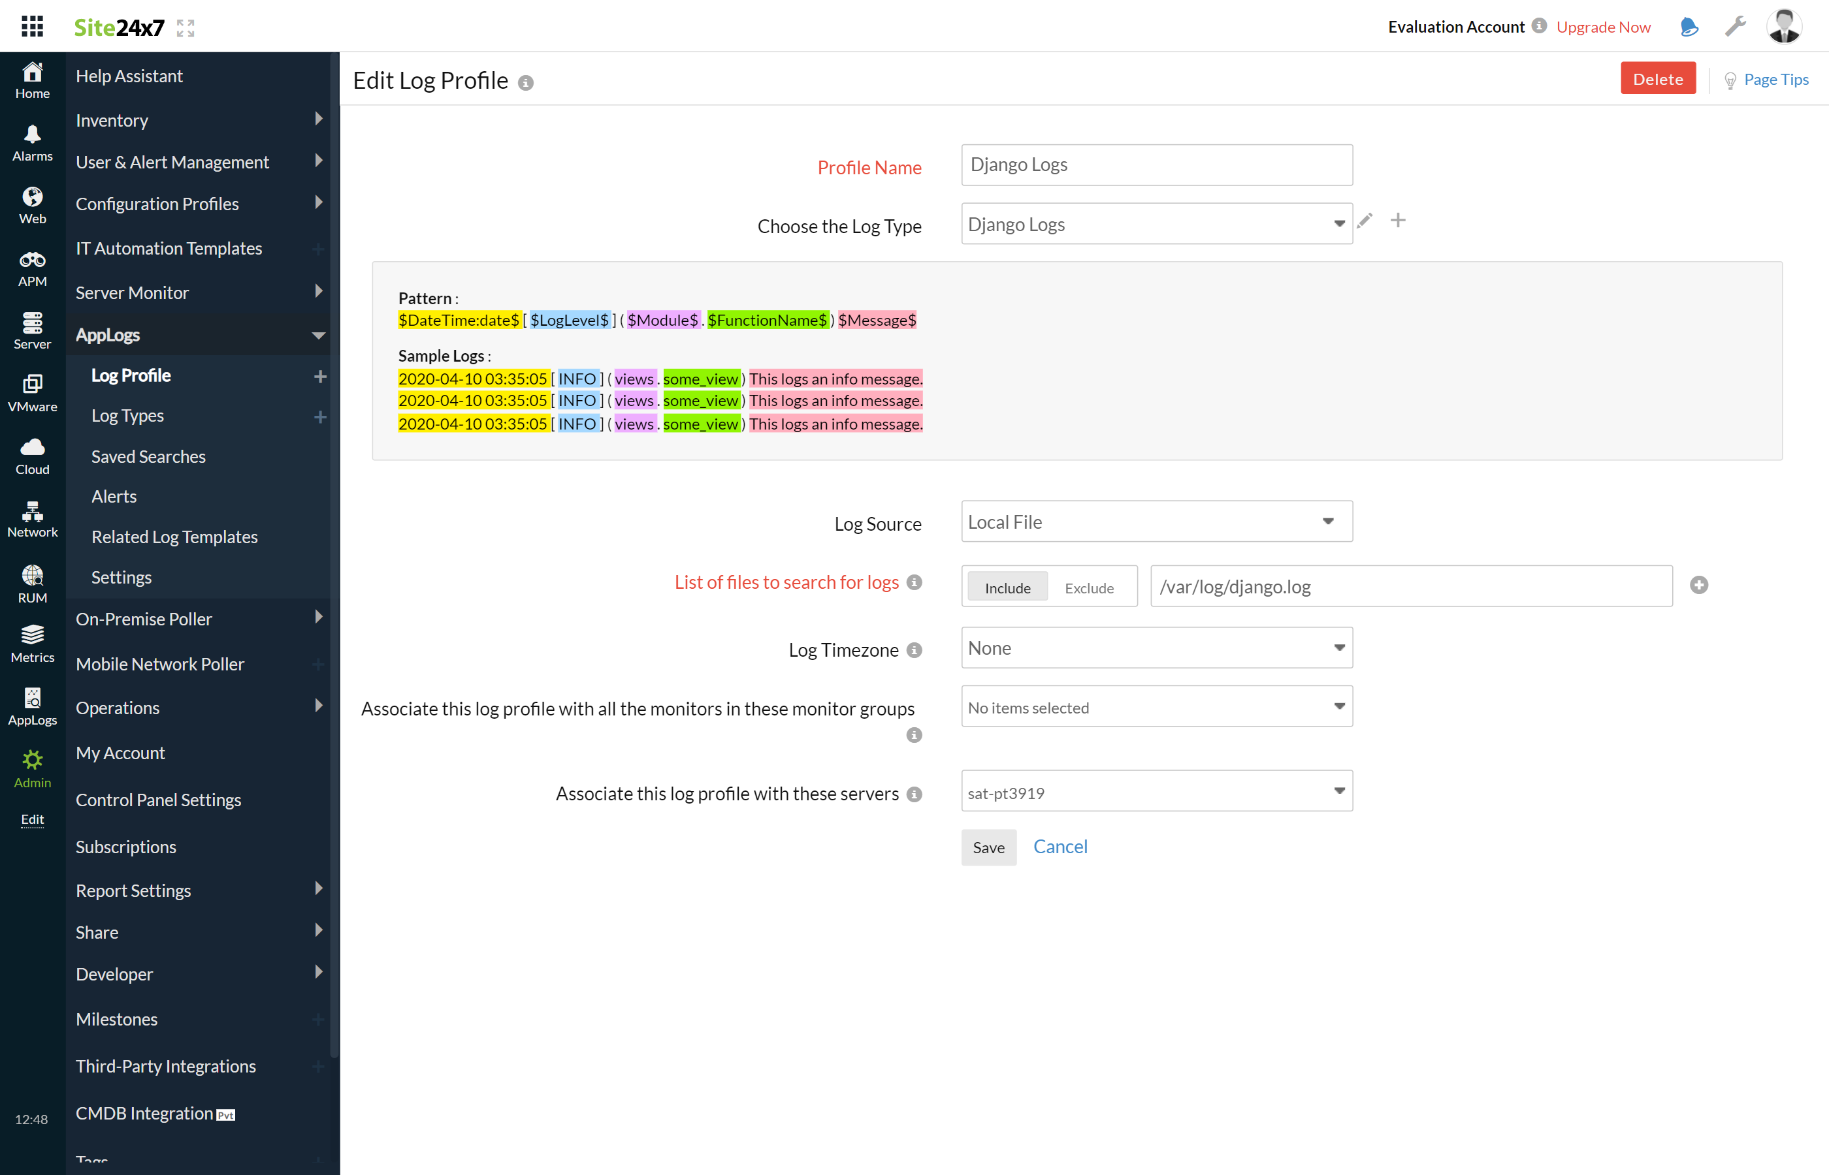1829x1175 pixels.
Task: Click the Page Tips link
Action: click(1777, 78)
